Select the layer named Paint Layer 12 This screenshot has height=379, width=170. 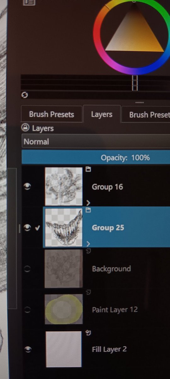tap(115, 310)
